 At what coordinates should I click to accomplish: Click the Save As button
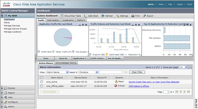[x=63, y=58]
